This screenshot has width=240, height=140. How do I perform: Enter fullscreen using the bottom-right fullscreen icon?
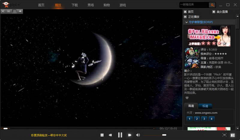224,135
